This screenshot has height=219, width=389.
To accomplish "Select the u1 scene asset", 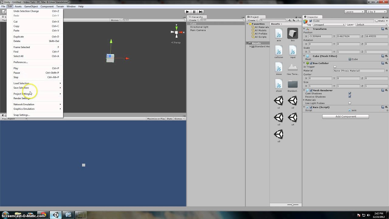I will coord(279,101).
